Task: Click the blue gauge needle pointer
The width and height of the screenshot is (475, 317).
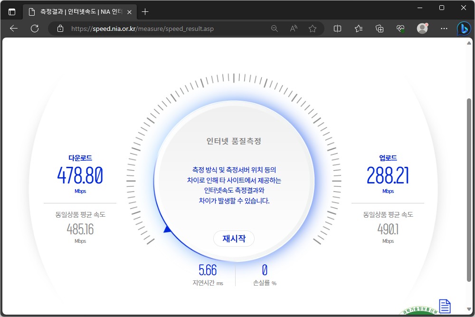Action: coord(168,229)
